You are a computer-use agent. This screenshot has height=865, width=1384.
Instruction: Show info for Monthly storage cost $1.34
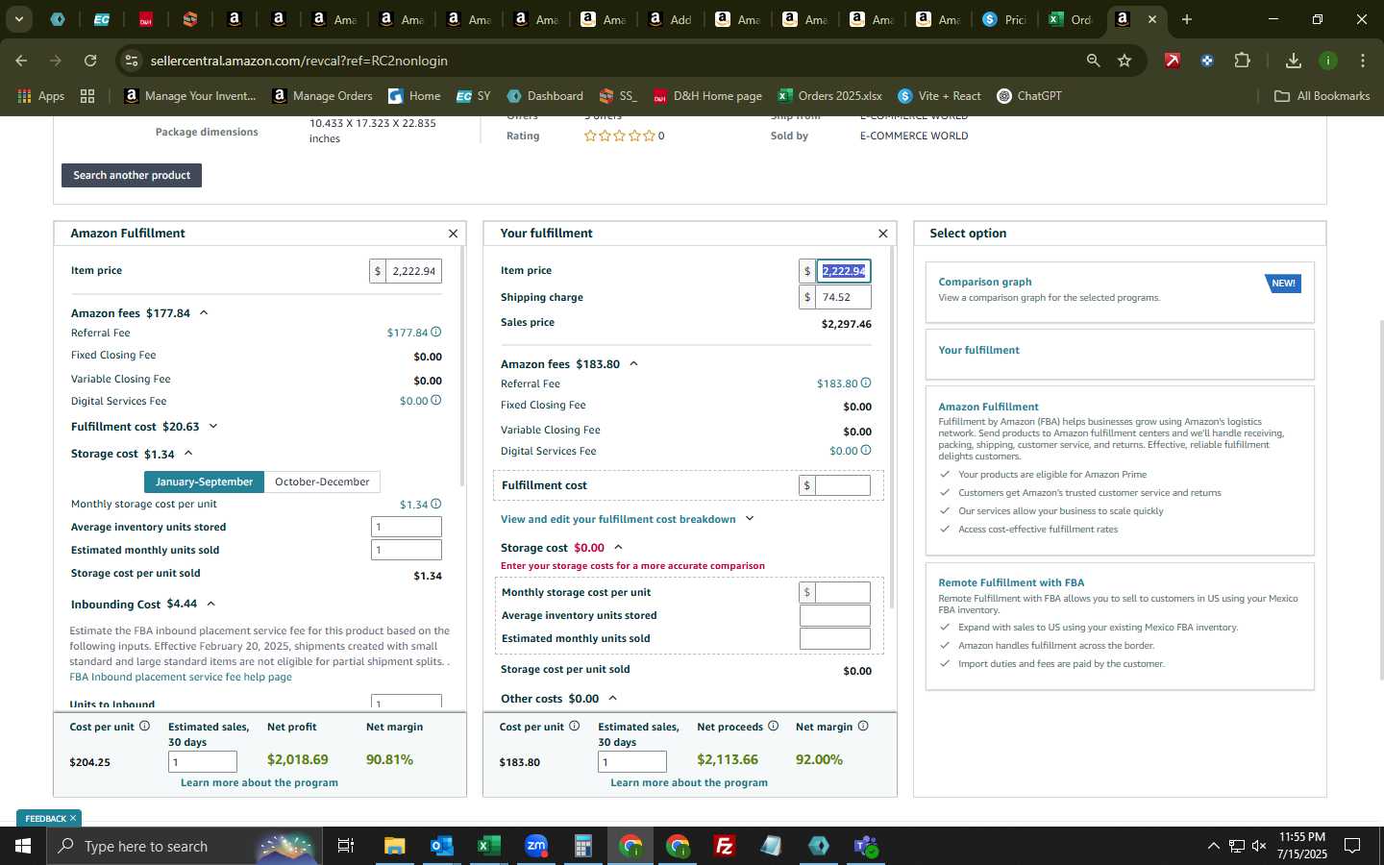click(x=435, y=505)
